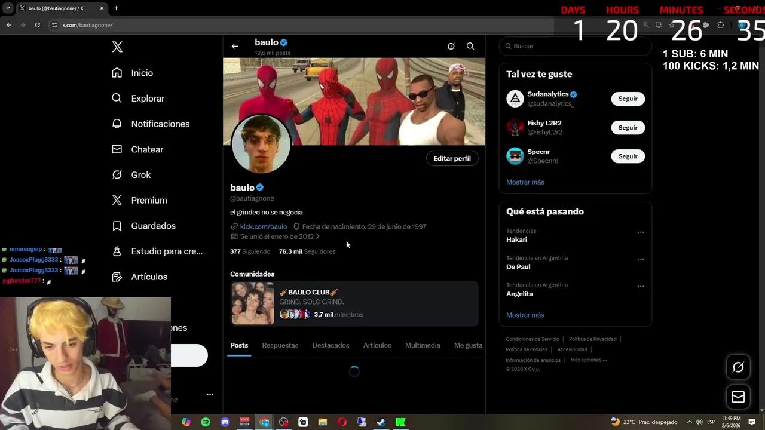The width and height of the screenshot is (765, 430).
Task: Open Política de Privacidad link
Action: (592, 339)
